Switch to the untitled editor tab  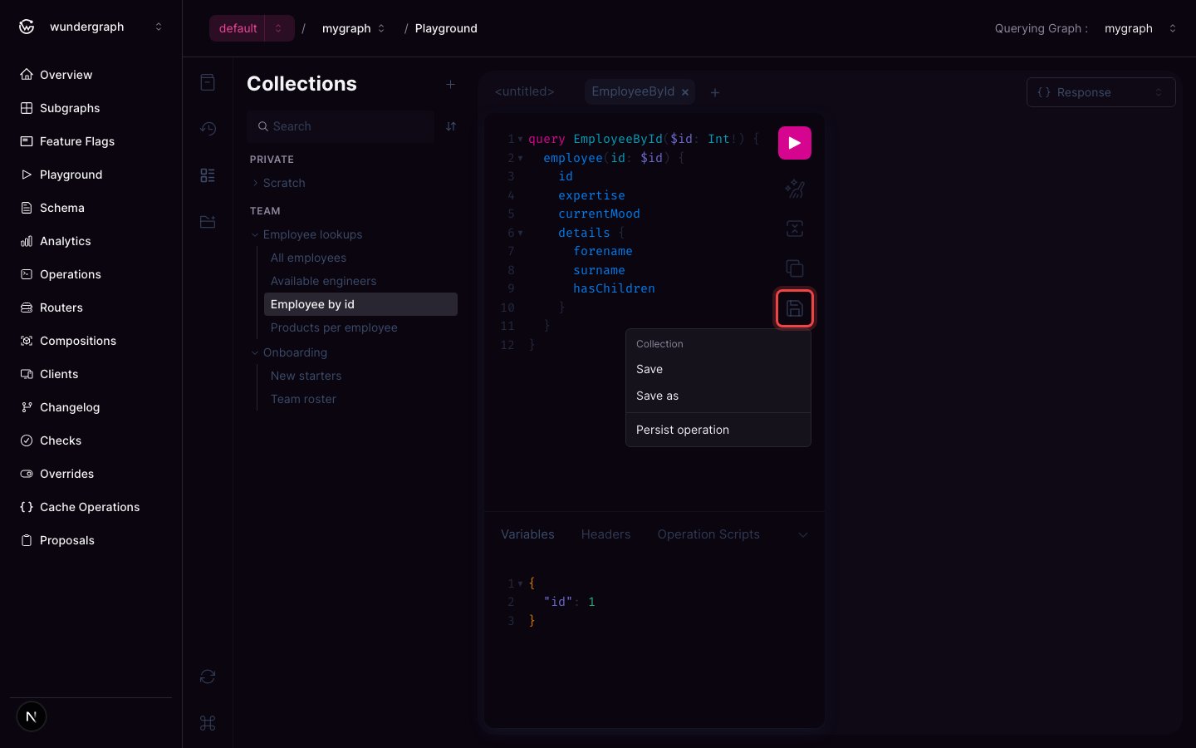tap(524, 92)
